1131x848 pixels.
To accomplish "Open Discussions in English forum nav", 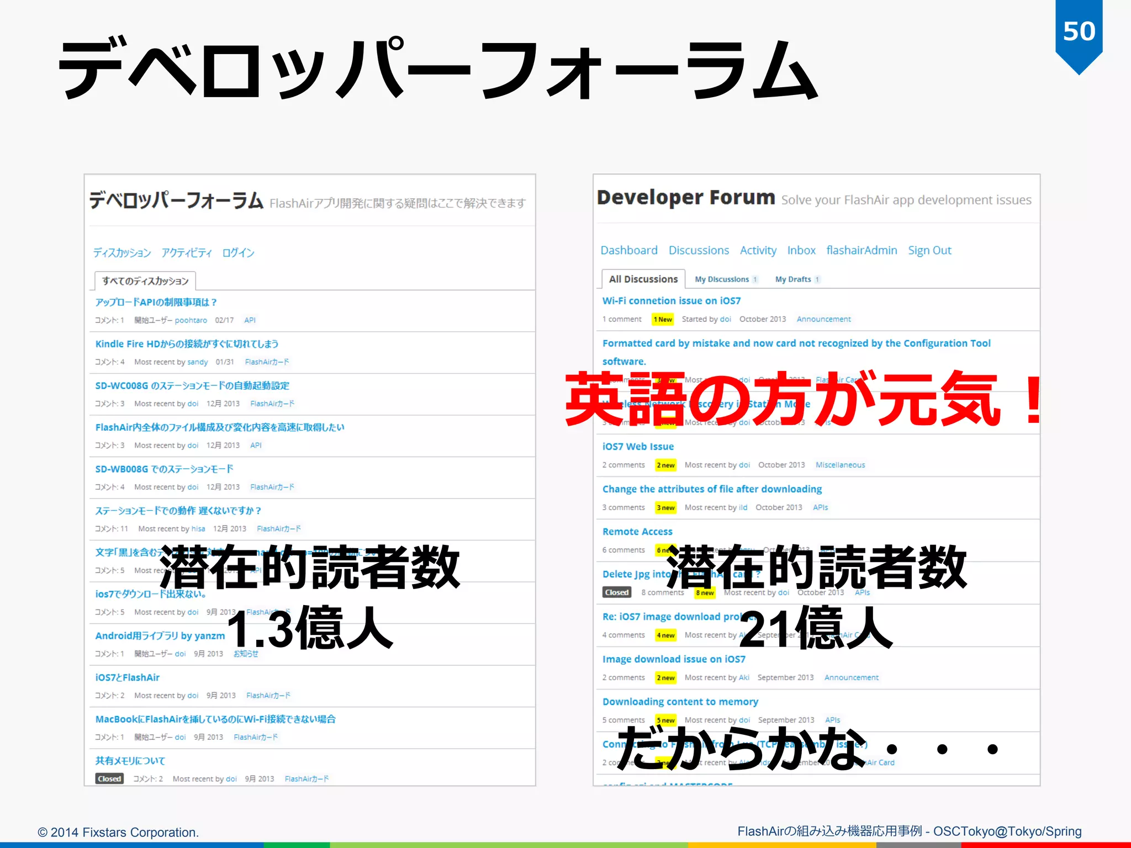I will point(699,250).
